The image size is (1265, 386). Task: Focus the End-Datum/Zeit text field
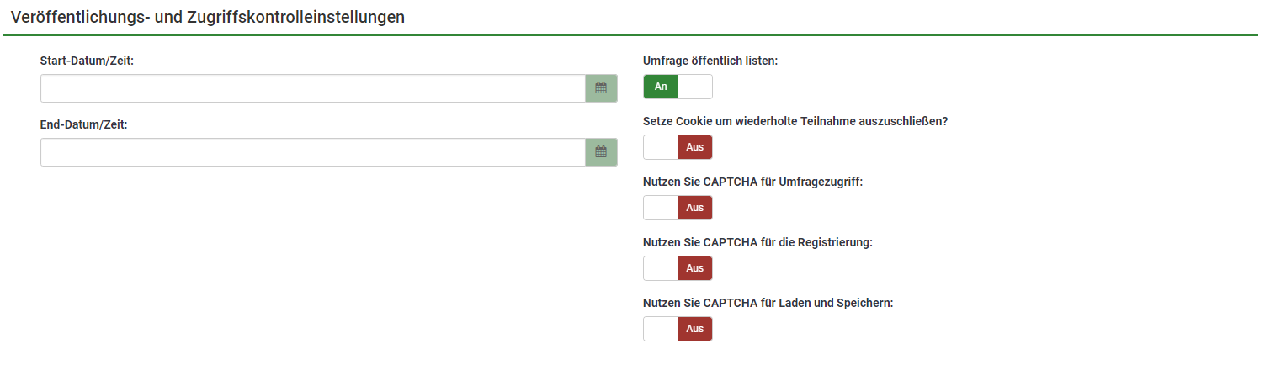point(312,152)
